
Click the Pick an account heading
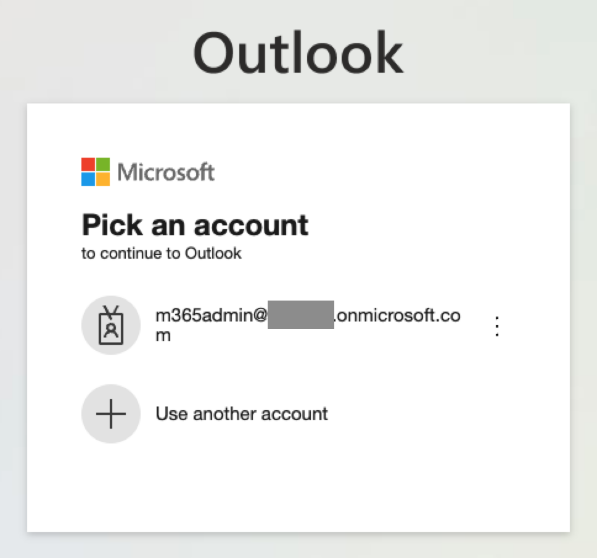(195, 225)
